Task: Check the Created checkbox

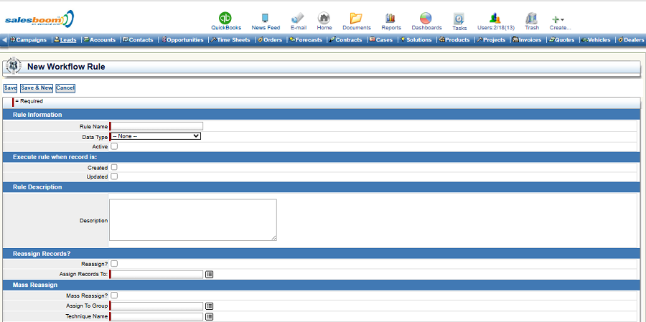Action: click(114, 167)
